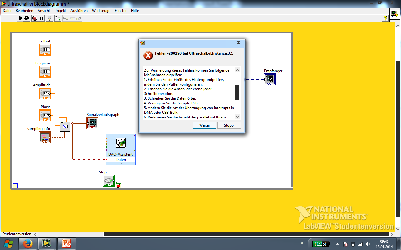Abort execution with the red stop icon
Screen dimensions: 401x250
coord(34,18)
